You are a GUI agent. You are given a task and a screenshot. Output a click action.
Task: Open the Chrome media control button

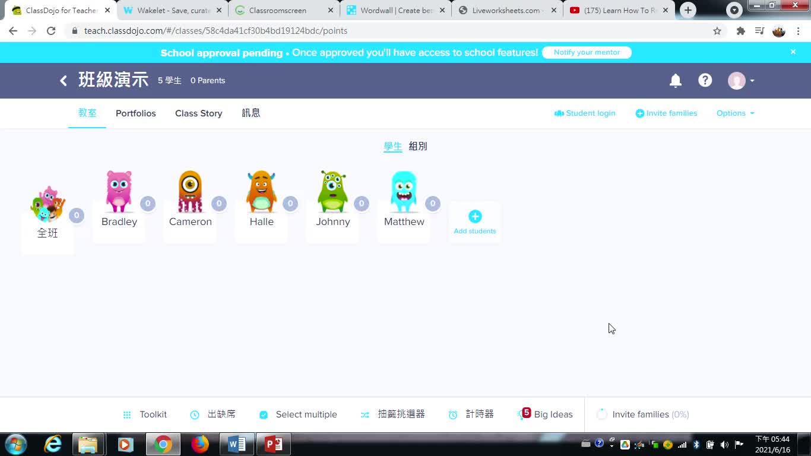point(759,31)
